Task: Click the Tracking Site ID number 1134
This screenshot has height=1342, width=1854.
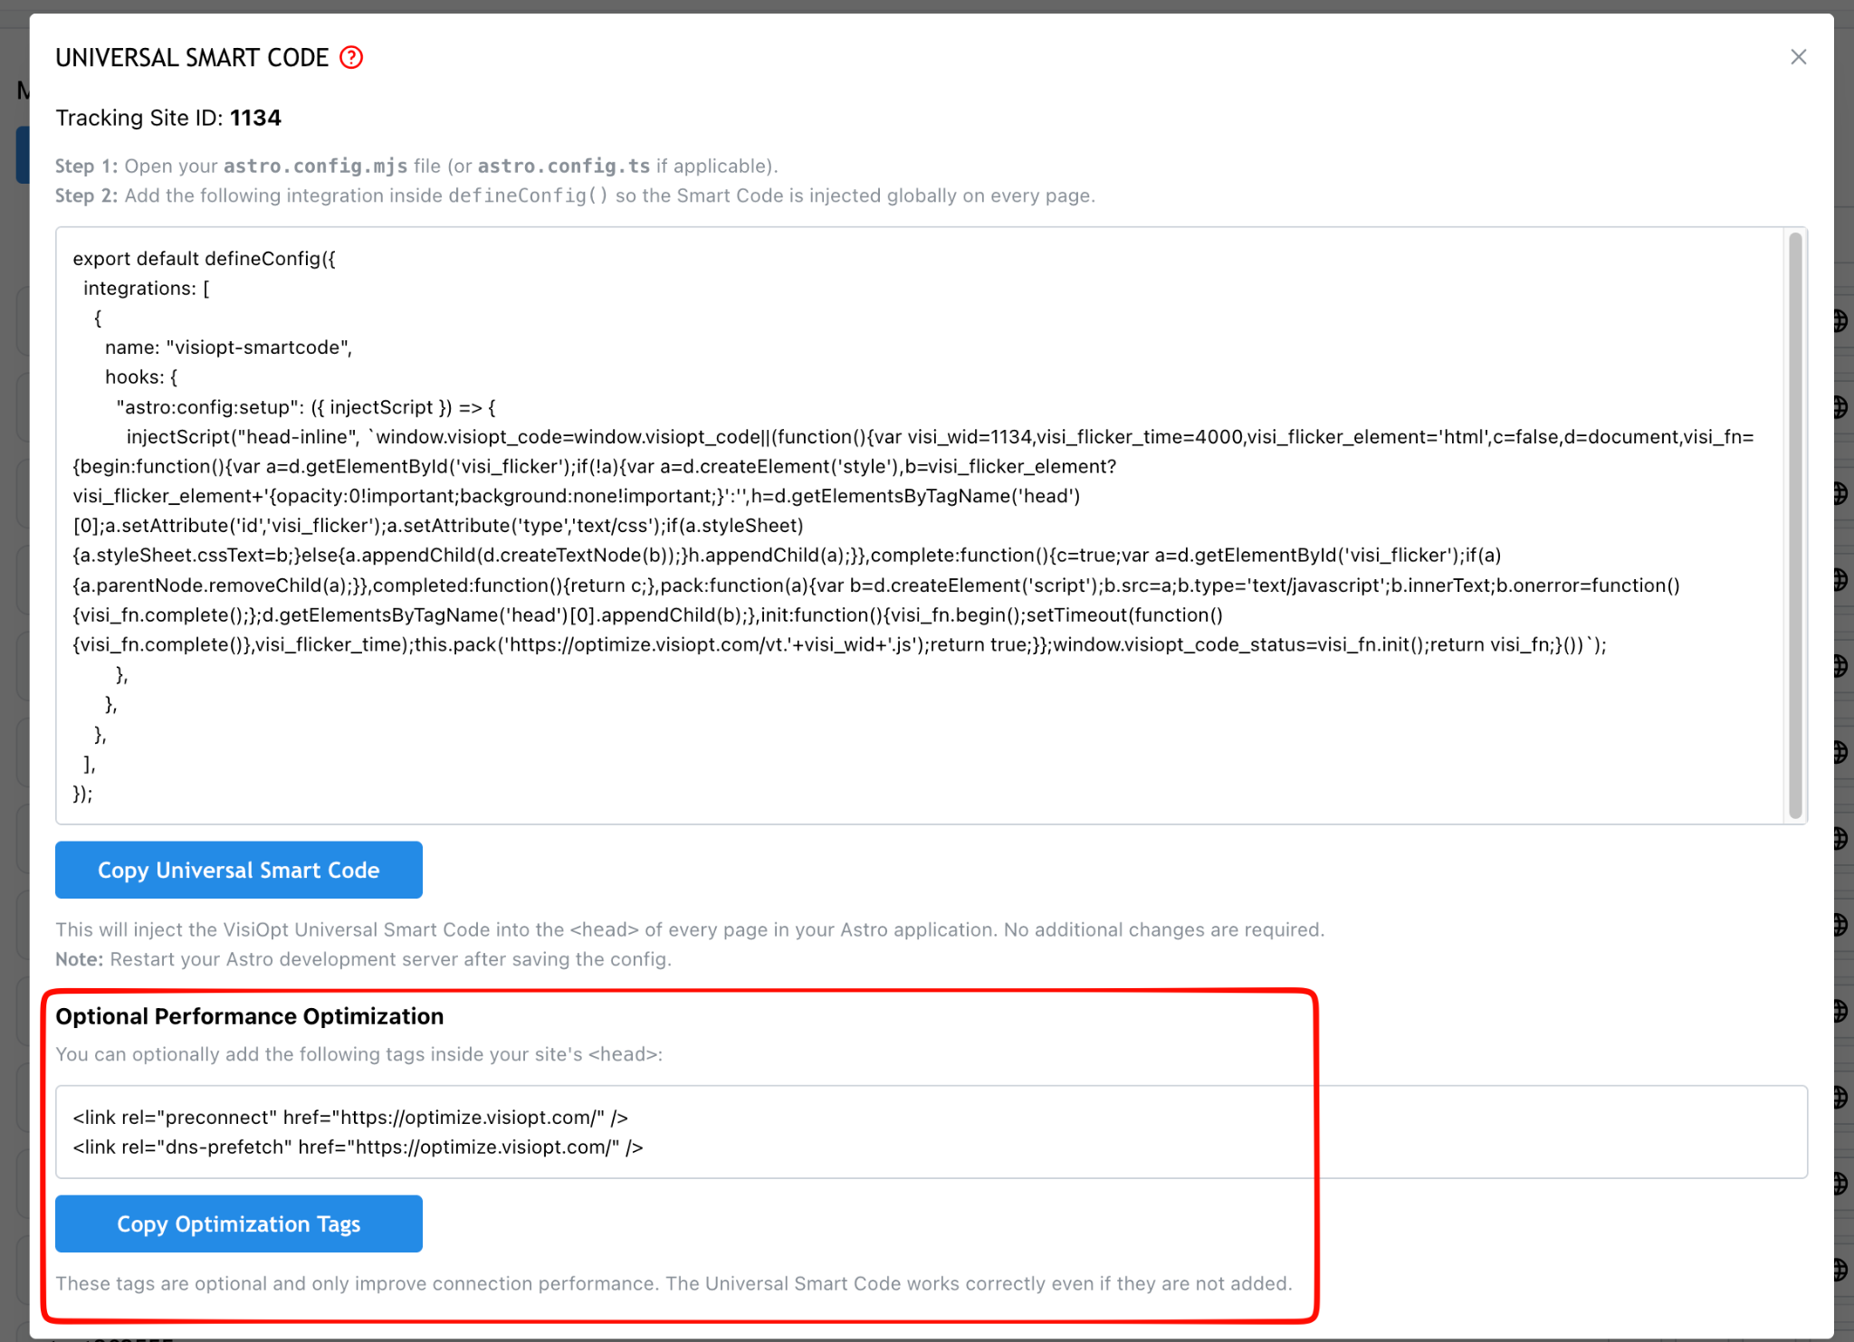Action: [x=255, y=118]
